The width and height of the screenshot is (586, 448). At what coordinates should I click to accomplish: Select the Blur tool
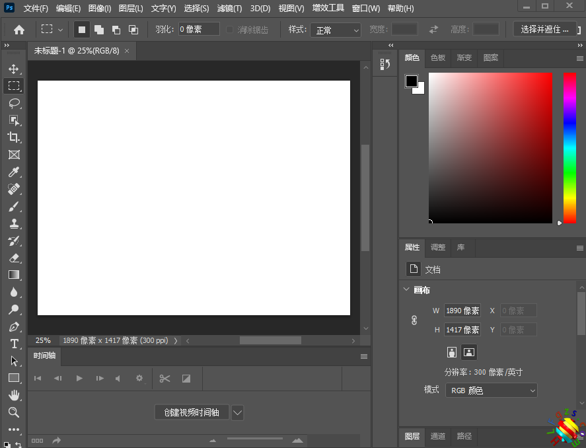pos(14,292)
